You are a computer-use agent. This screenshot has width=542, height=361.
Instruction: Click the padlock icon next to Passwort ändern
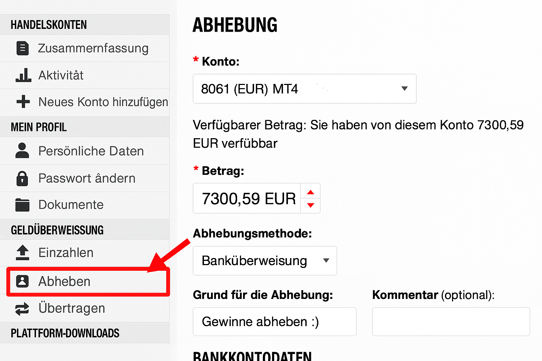coord(23,178)
